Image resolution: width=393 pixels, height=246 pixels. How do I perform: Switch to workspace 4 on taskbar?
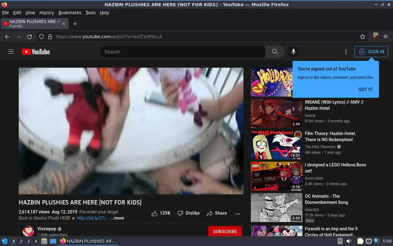pos(36,241)
